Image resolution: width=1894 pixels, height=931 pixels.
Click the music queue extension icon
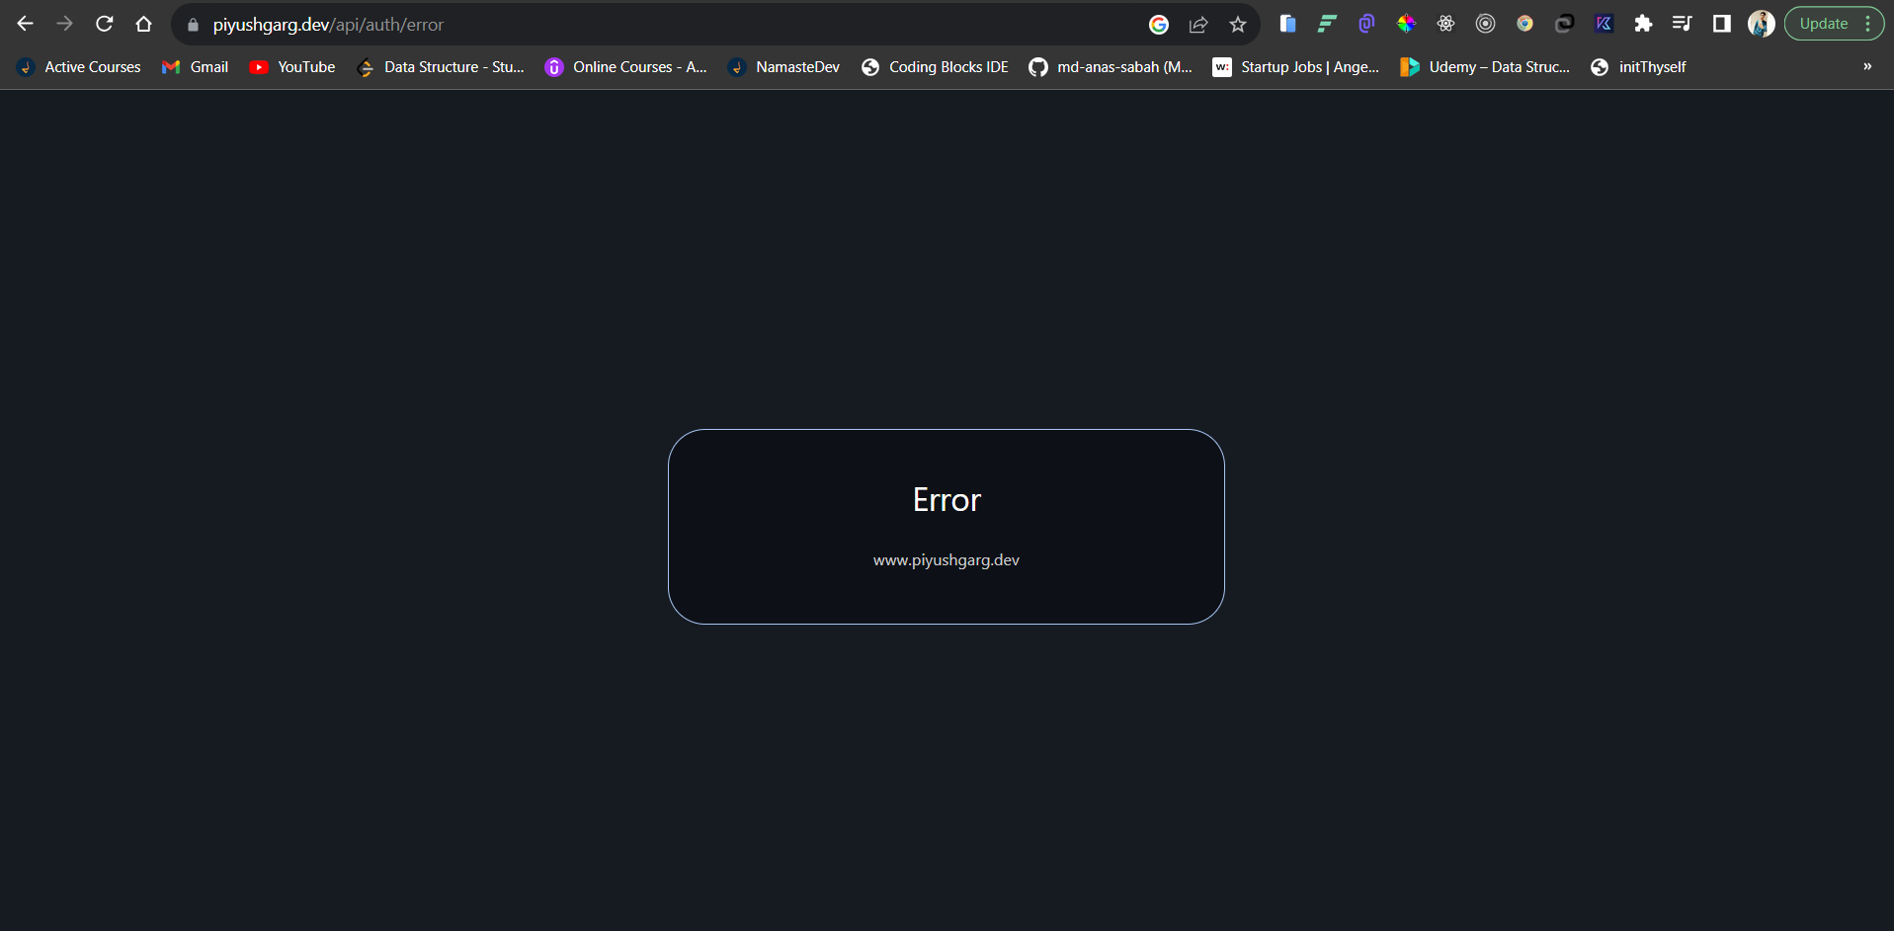tap(1683, 24)
